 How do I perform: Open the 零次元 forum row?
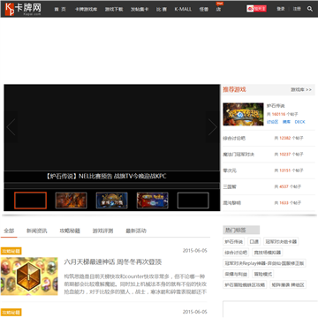coord(269,170)
